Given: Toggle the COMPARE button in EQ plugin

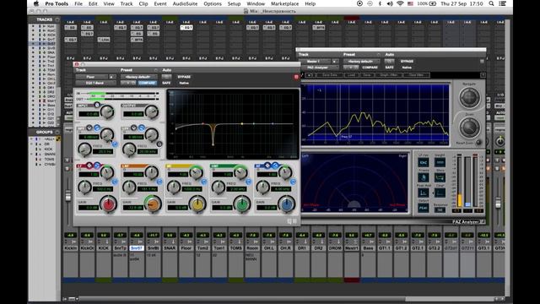Looking at the screenshot, I should 148,83.
